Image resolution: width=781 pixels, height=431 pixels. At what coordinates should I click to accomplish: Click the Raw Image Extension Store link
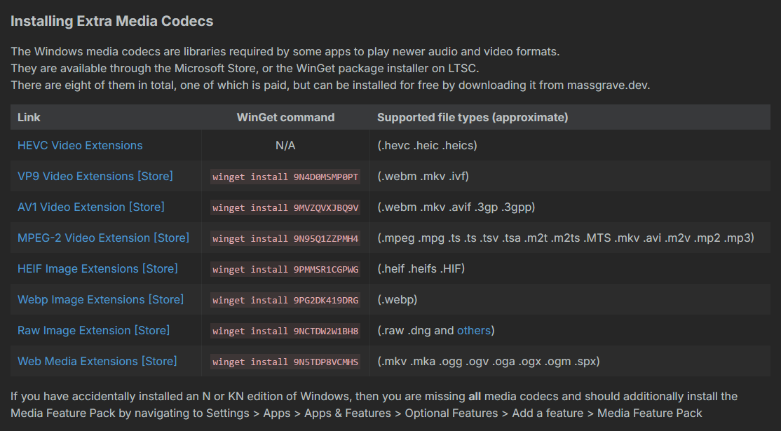tap(94, 331)
